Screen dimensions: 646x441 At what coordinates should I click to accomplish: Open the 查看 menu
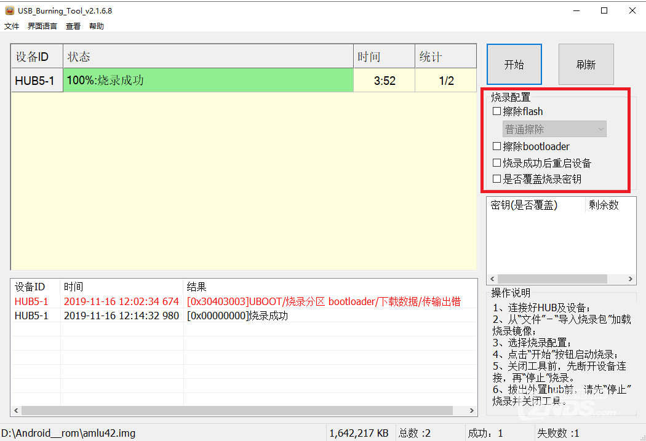(x=73, y=26)
